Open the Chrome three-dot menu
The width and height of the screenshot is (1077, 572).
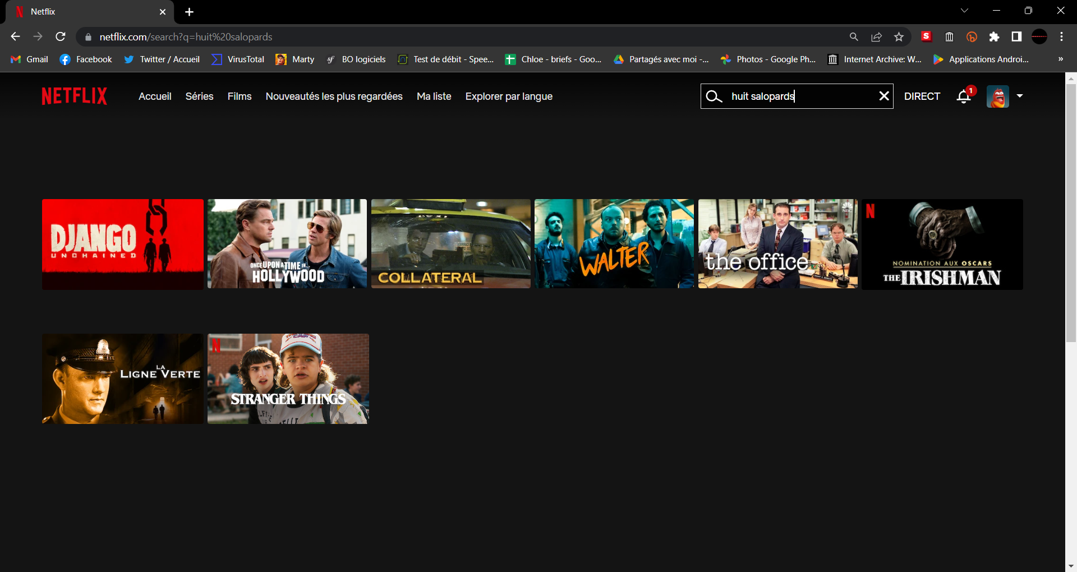1061,37
